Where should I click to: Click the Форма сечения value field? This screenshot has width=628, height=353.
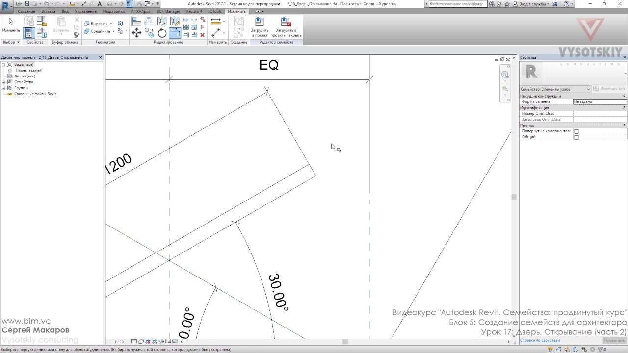(x=600, y=102)
